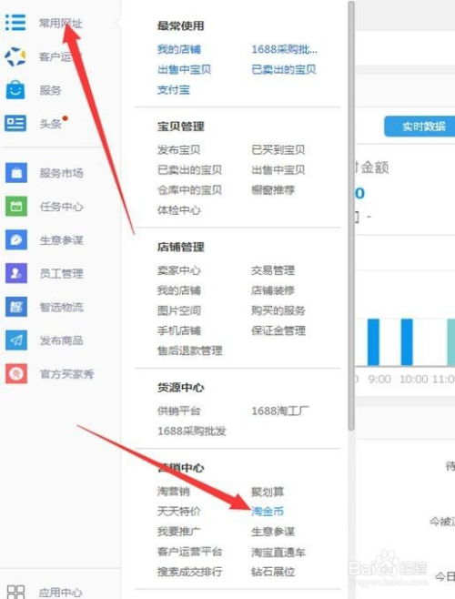455x599 pixels.
Task: Click the 常用网址 list icon
Action: (x=15, y=23)
